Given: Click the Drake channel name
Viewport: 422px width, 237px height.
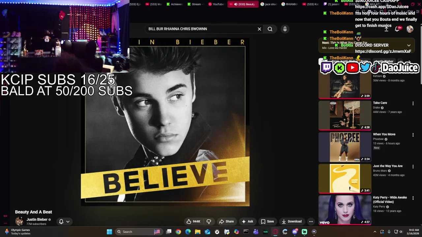Looking at the screenshot, I should [x=377, y=107].
